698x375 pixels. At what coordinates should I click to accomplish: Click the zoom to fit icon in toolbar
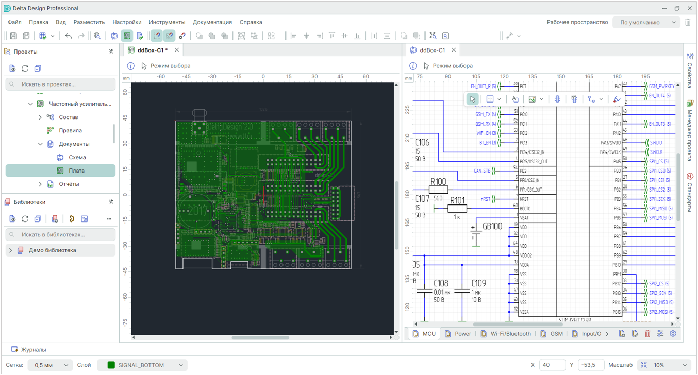(433, 36)
